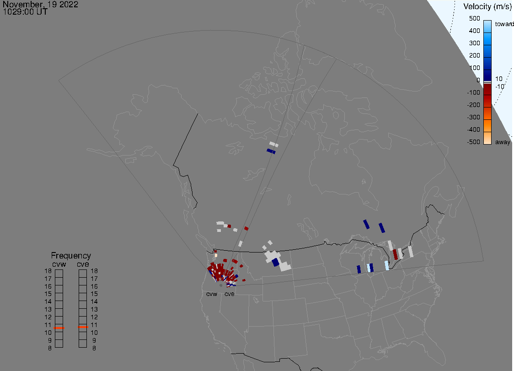Image resolution: width=514 pixels, height=371 pixels.
Task: Click the top cell of the cvw frequency bar
Action: pyautogui.click(x=59, y=274)
